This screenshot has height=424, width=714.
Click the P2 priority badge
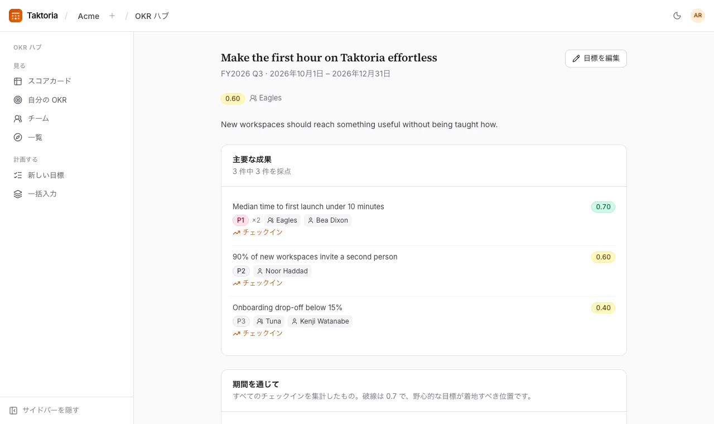(241, 271)
